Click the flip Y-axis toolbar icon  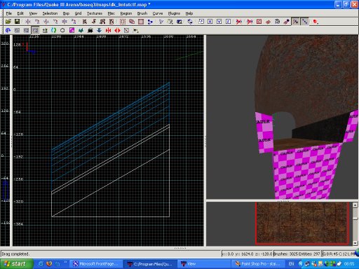[x=46, y=22]
